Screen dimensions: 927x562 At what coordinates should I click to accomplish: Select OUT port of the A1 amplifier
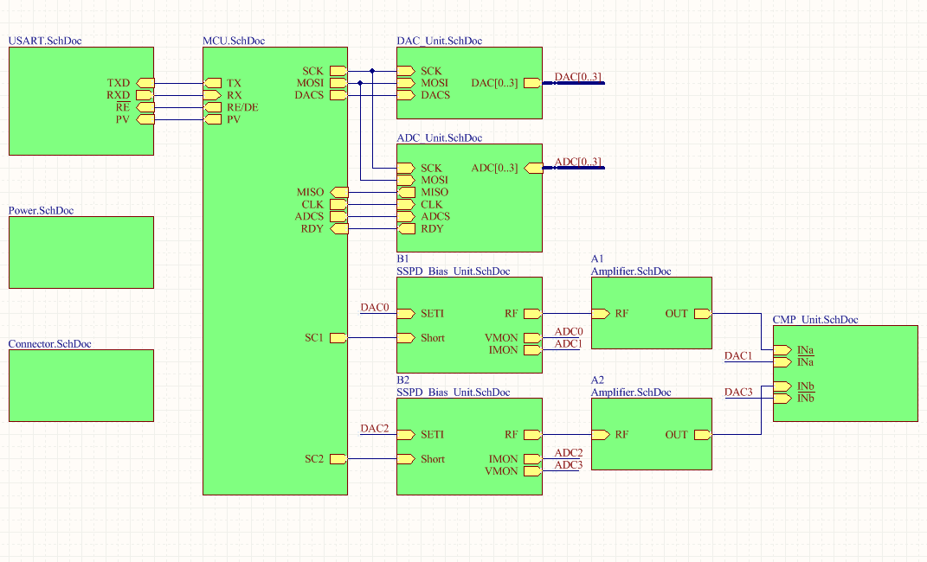[702, 314]
